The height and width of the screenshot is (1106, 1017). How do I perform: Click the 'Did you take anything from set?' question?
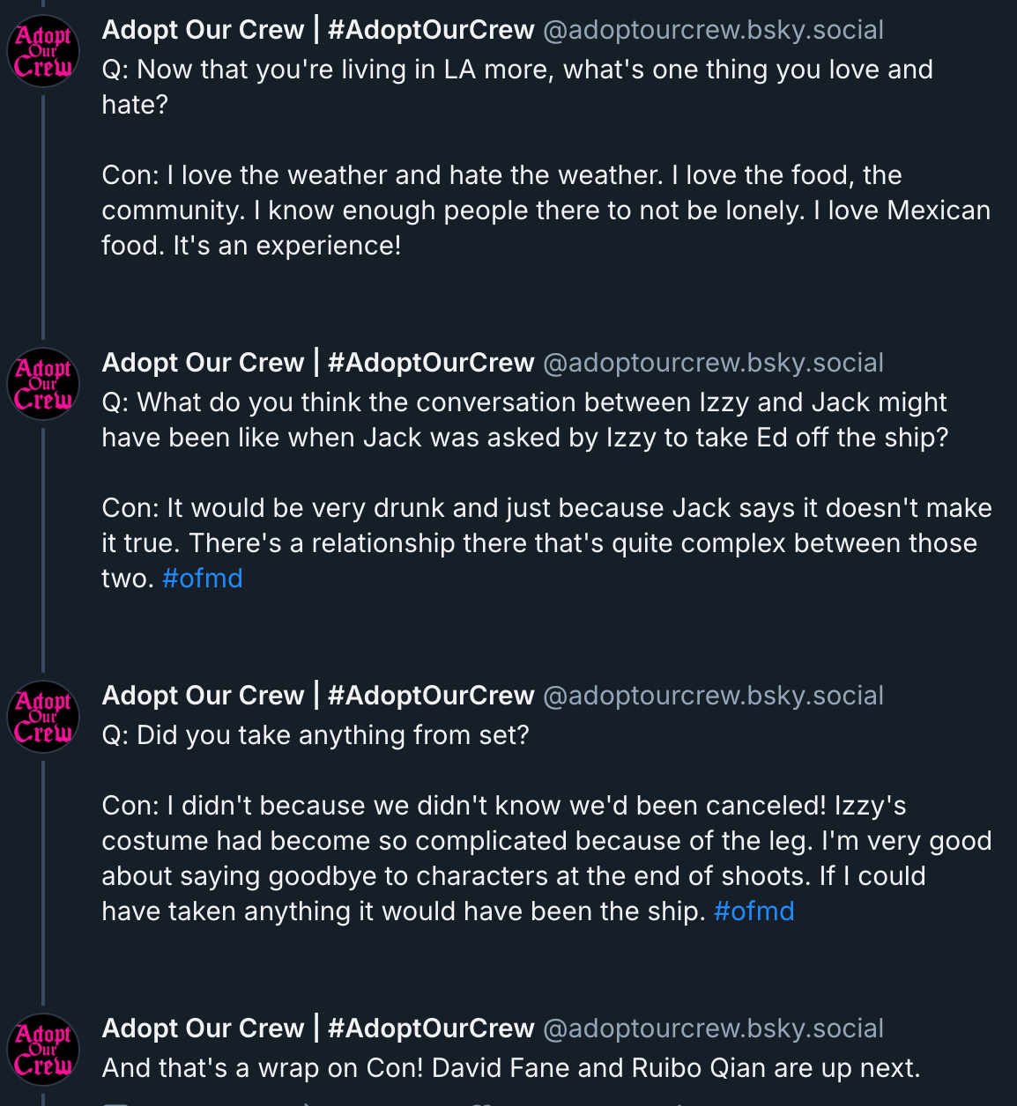[x=315, y=735]
